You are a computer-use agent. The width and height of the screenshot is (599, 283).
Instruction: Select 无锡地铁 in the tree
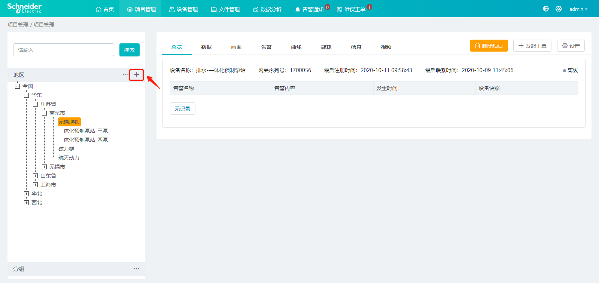point(69,122)
